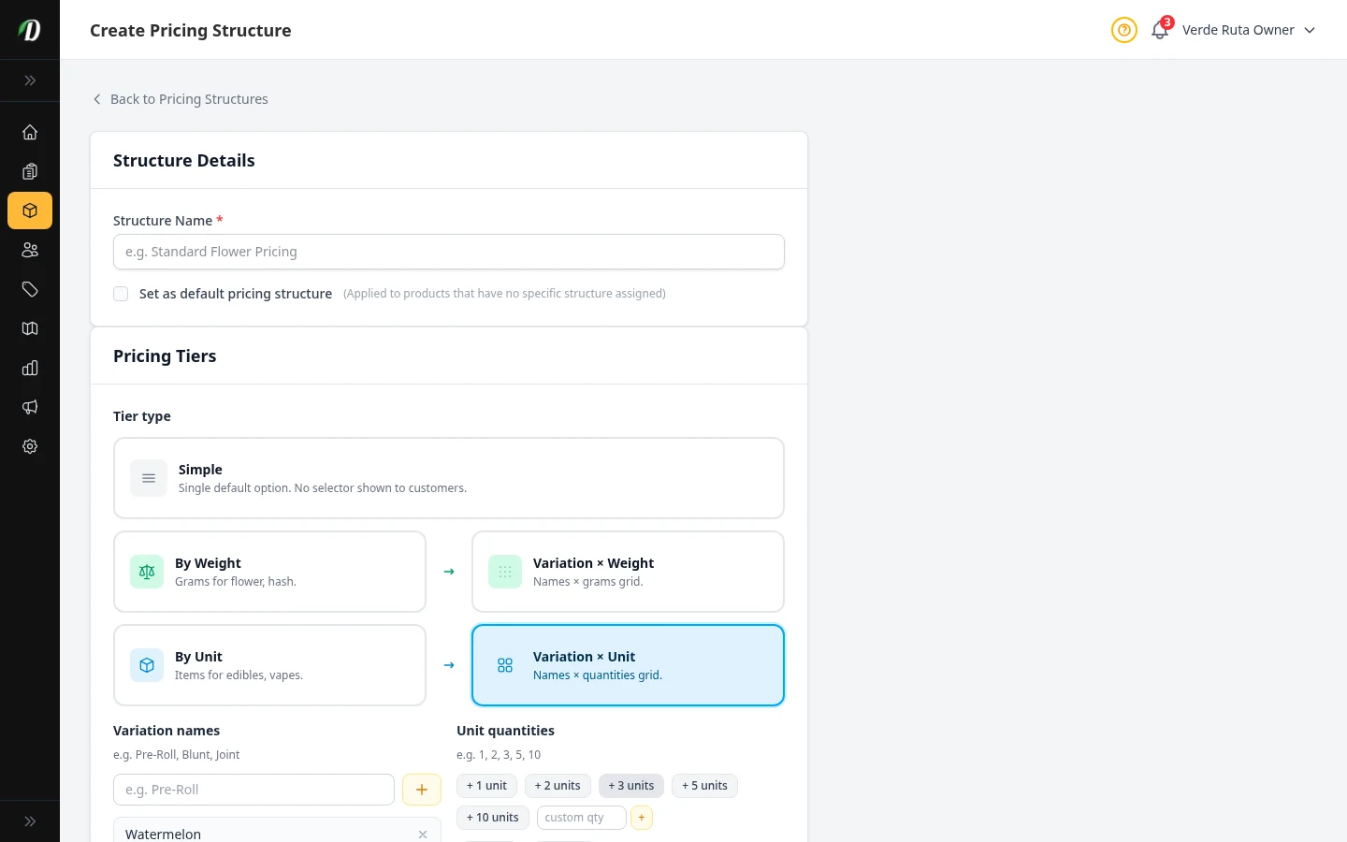The width and height of the screenshot is (1347, 842).
Task: Open the Home icon in the sidebar
Action: (30, 132)
